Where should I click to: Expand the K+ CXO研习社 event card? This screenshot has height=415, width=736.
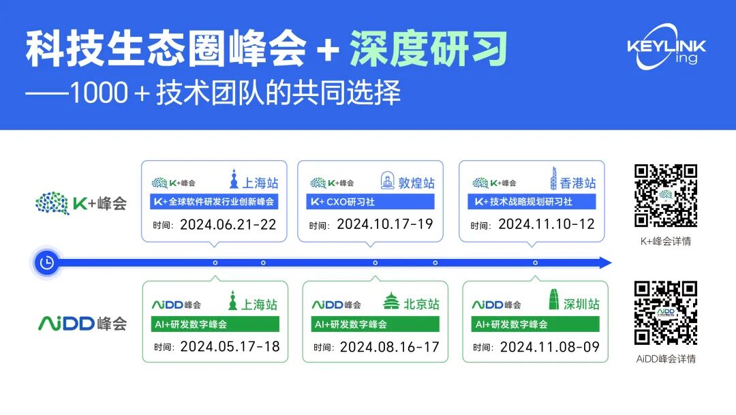(371, 202)
